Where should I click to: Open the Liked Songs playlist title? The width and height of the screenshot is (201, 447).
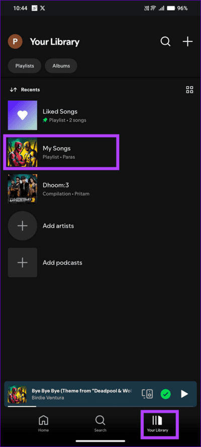click(60, 111)
